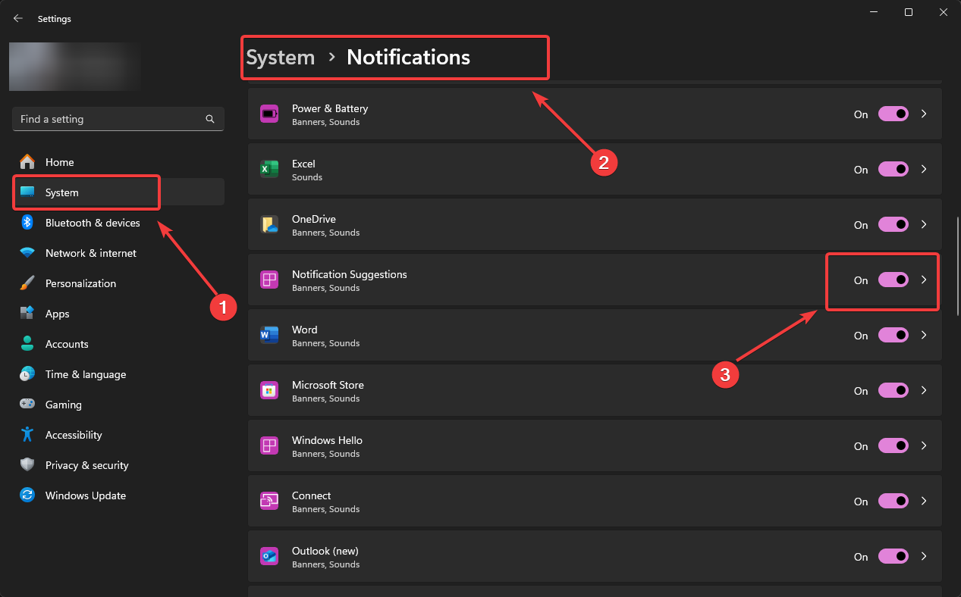Click the Word app icon
Viewport: 961px width, 597px height.
[x=269, y=336]
